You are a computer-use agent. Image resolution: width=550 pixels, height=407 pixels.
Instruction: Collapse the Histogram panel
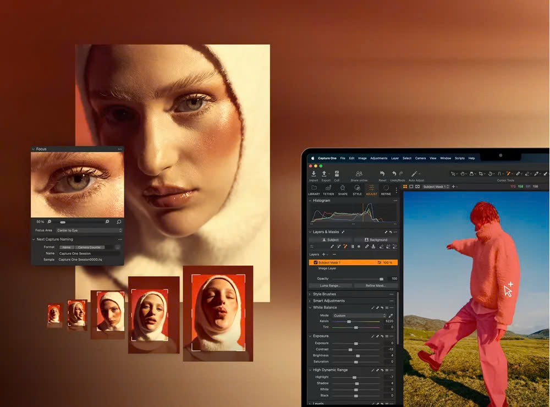[310, 201]
